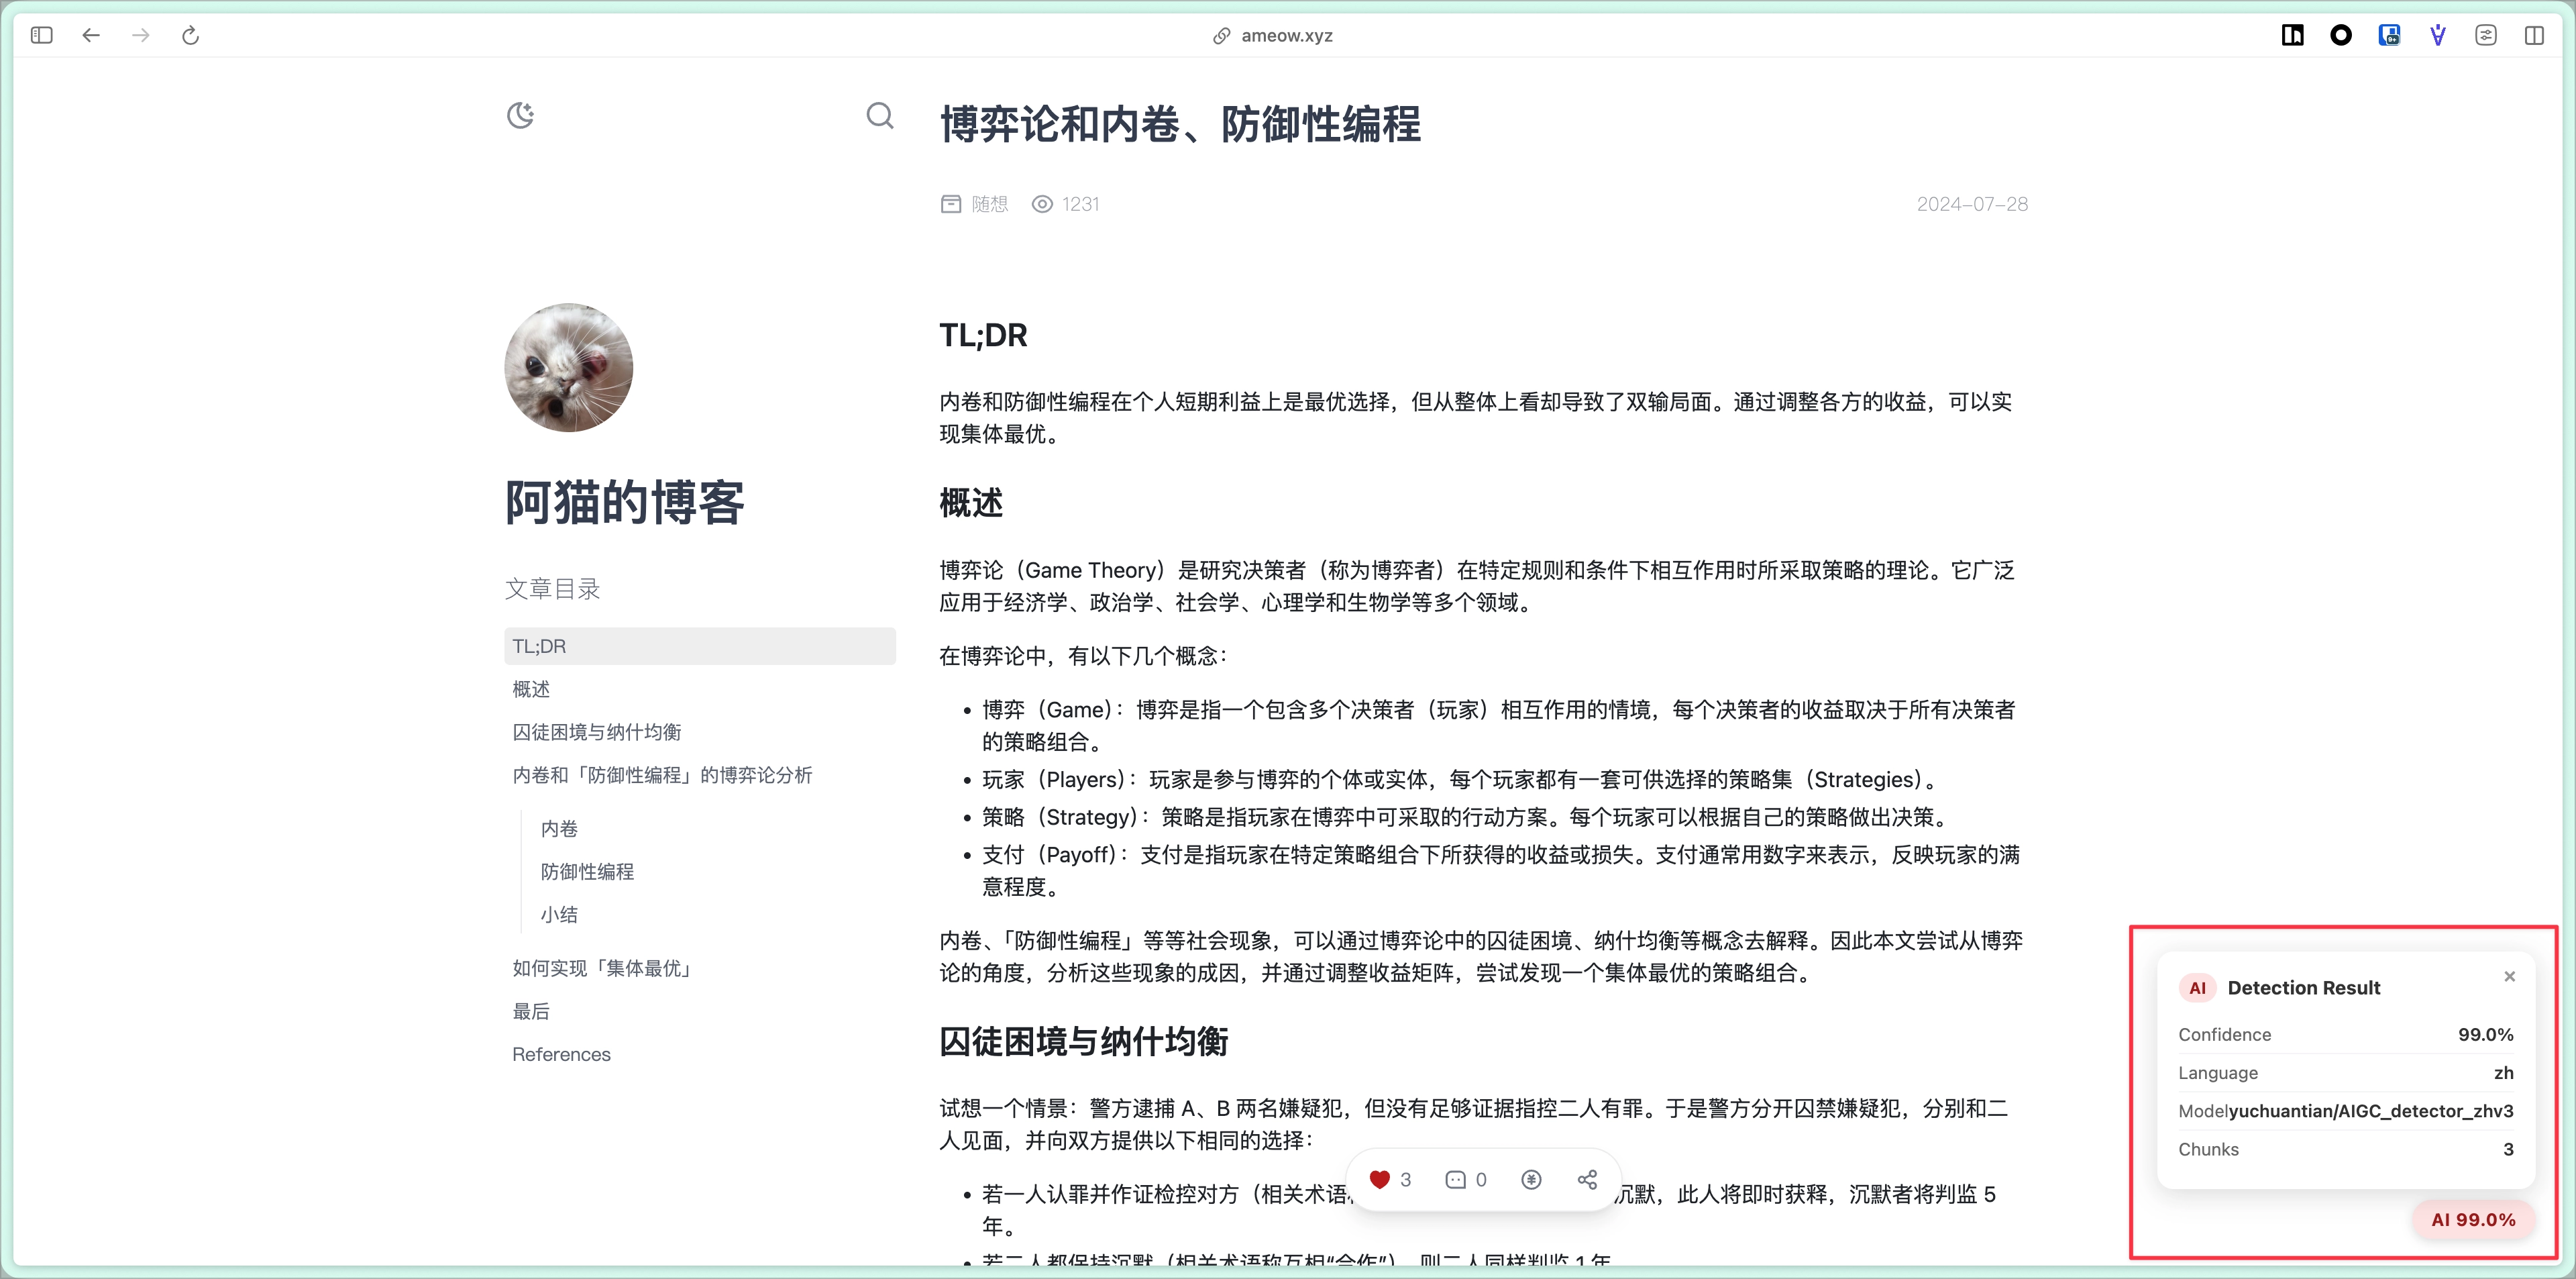
Task: Open comments via the speech bubble icon
Action: point(1456,1180)
